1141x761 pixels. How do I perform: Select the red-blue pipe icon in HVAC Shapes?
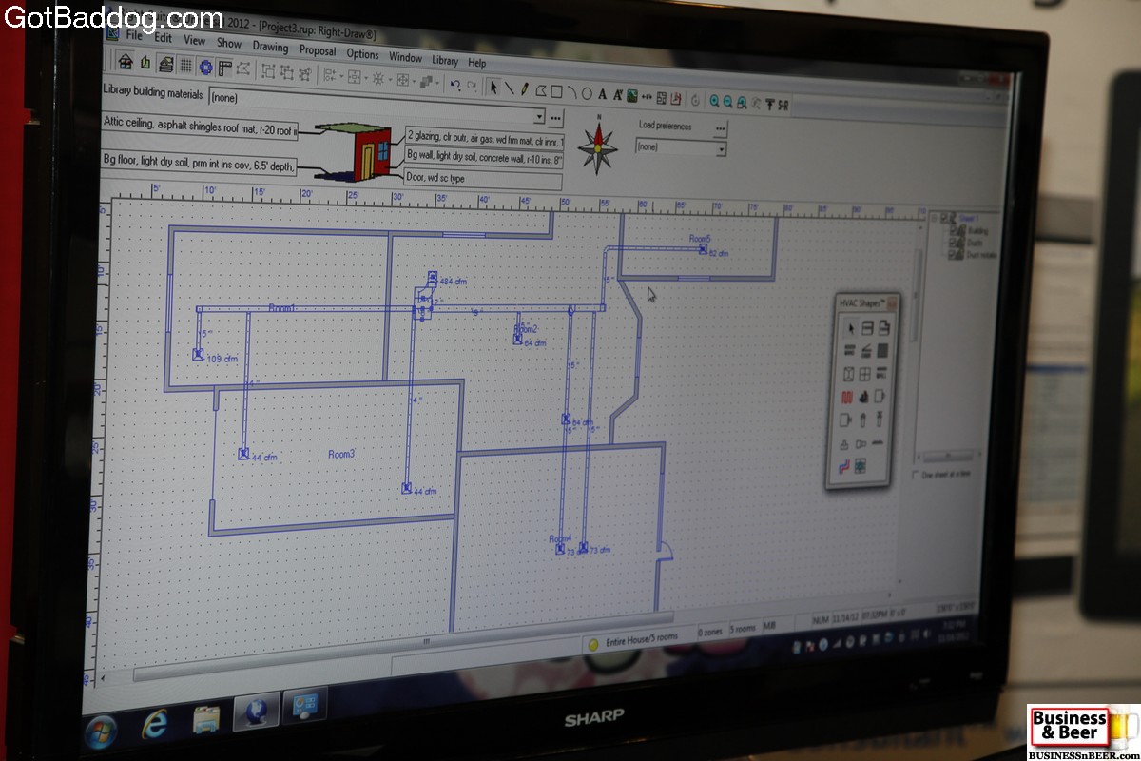click(842, 467)
